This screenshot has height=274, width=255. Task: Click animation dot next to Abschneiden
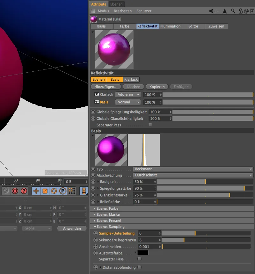95,247
